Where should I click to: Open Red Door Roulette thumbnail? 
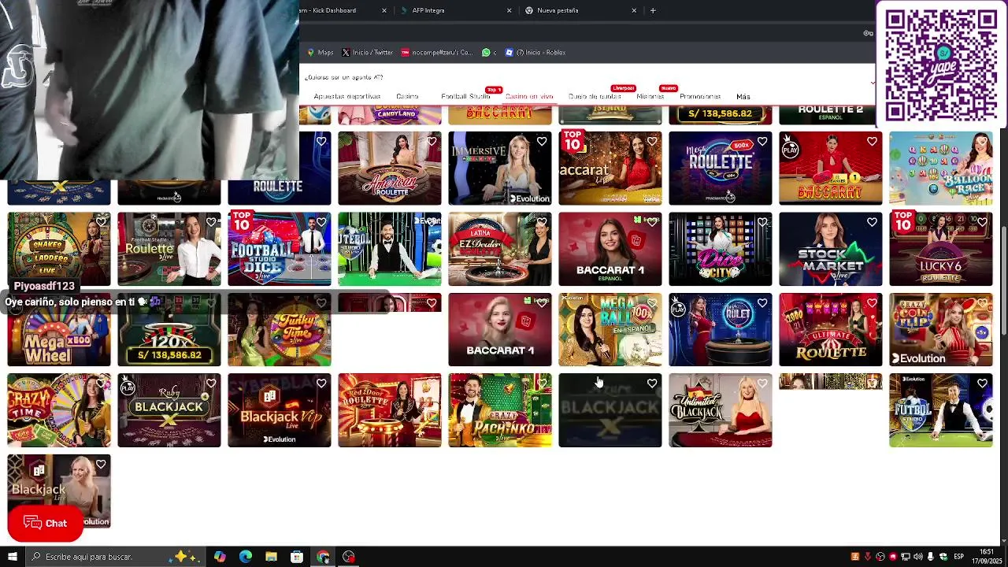point(390,410)
